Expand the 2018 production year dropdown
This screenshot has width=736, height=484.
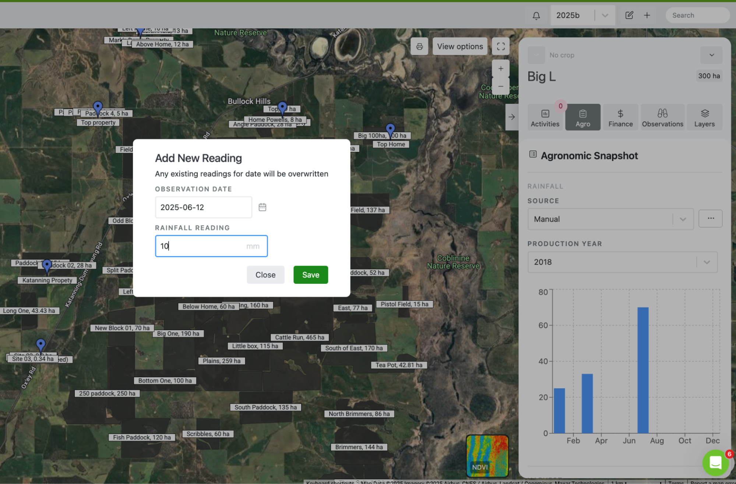pos(622,262)
